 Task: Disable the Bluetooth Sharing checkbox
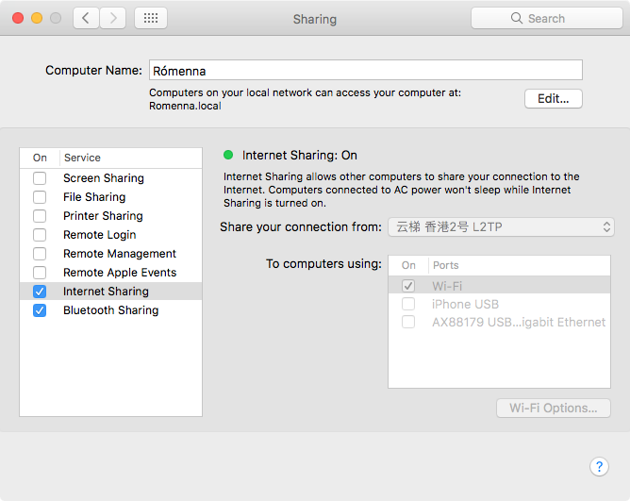click(40, 310)
